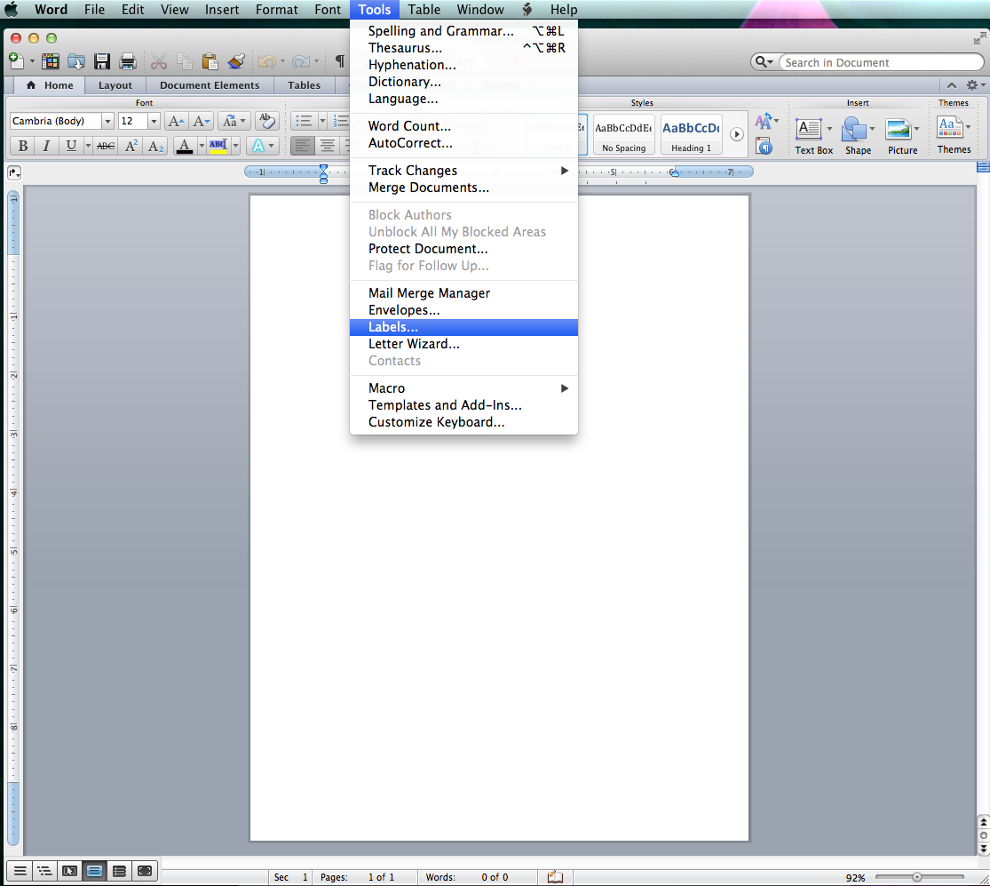
Task: Choose Protect Document... entry
Action: 463,249
